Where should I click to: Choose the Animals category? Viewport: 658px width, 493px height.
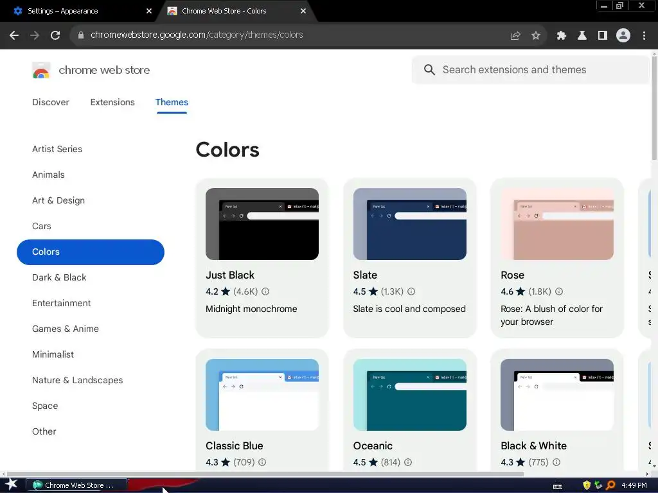(48, 175)
